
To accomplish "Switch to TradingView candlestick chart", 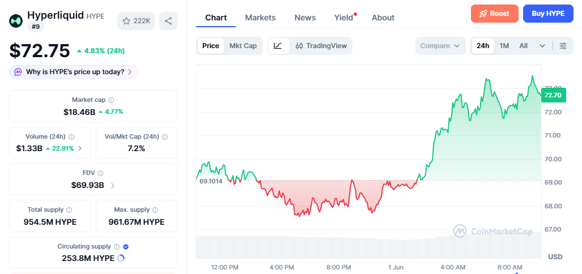I will click(321, 46).
